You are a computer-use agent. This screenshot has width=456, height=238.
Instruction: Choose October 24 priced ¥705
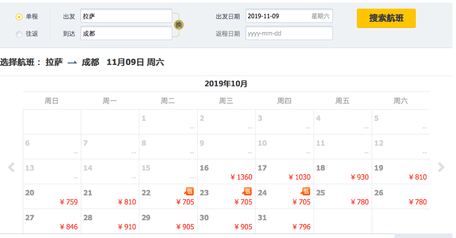284,196
